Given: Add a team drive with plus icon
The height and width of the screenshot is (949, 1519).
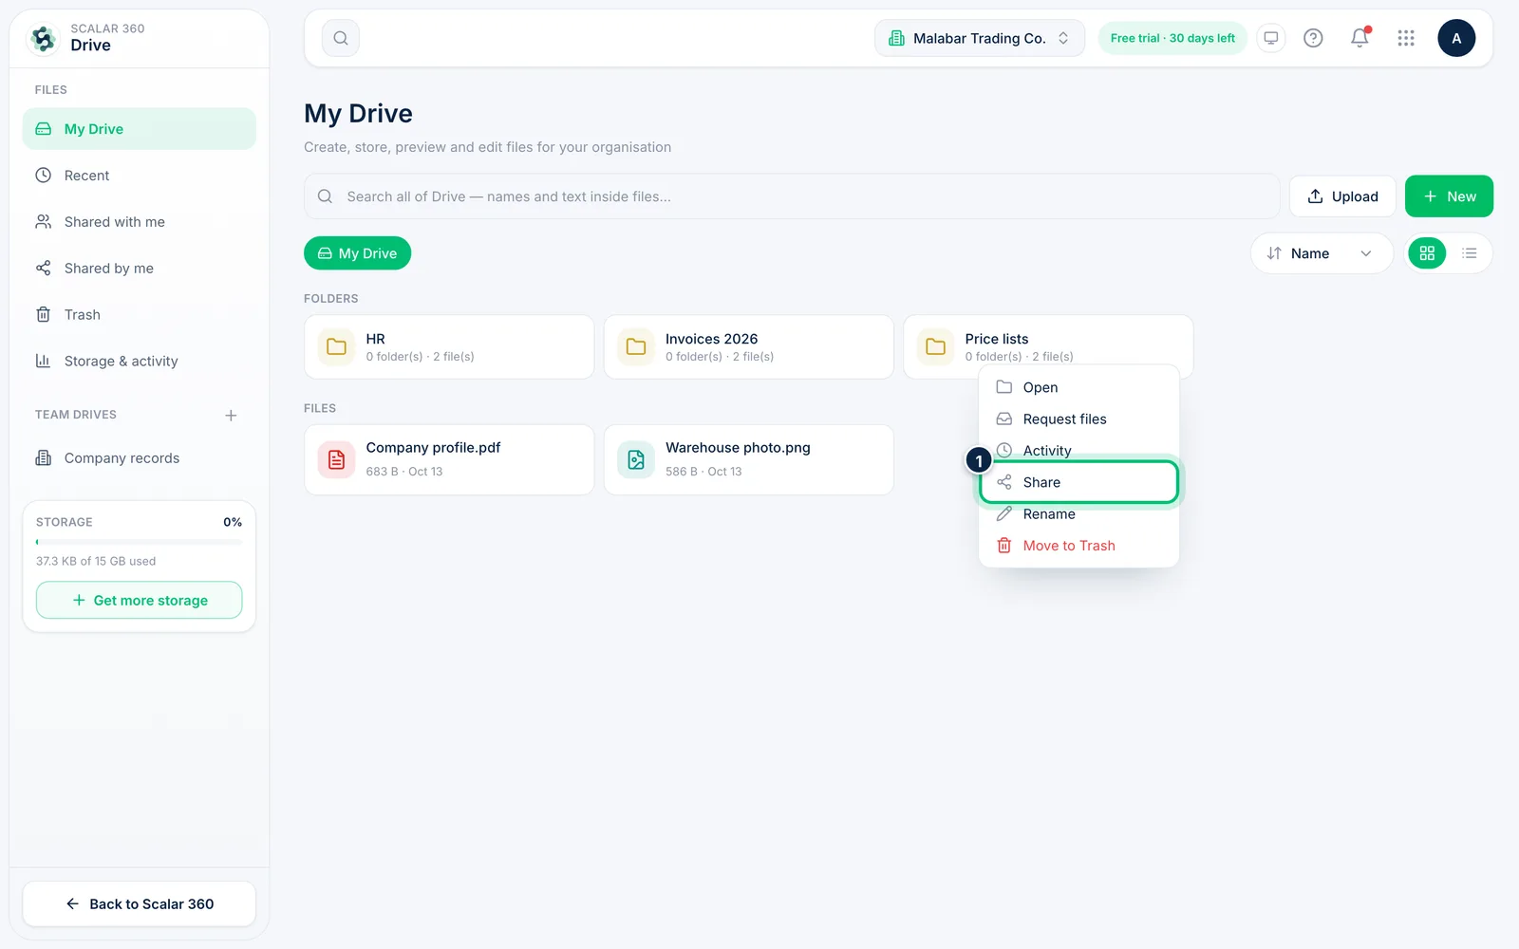Looking at the screenshot, I should click(x=231, y=416).
